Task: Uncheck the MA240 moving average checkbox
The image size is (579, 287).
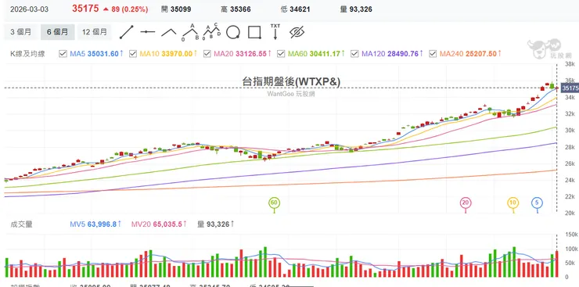Action: pos(433,54)
